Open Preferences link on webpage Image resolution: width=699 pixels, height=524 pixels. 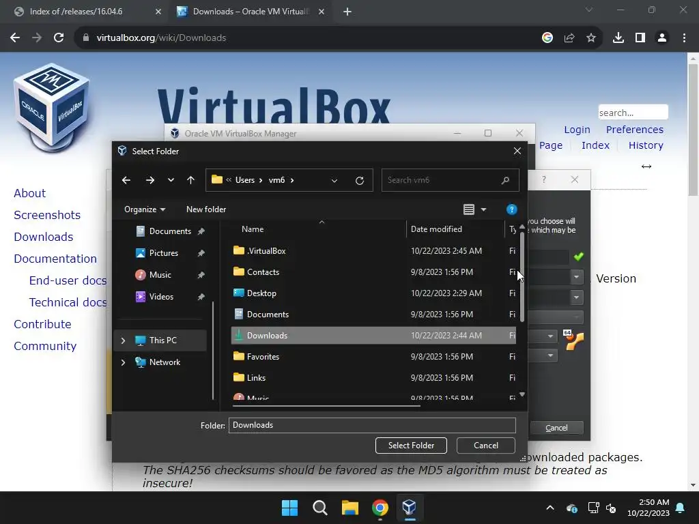[x=634, y=130]
